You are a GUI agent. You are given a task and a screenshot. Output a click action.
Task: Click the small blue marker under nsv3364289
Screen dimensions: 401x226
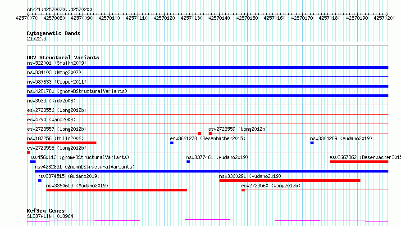pyautogui.click(x=312, y=143)
